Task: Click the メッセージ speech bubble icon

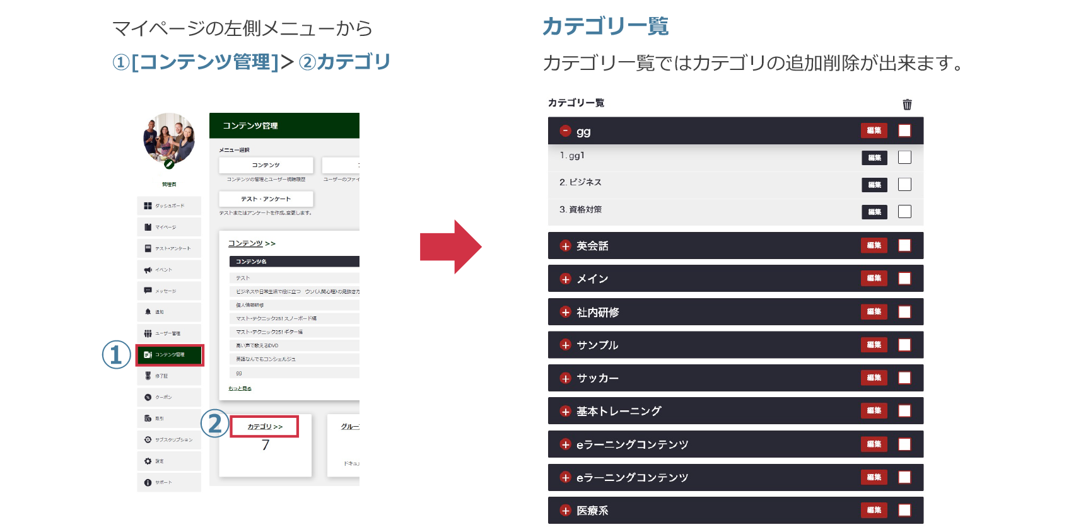Action: [148, 291]
